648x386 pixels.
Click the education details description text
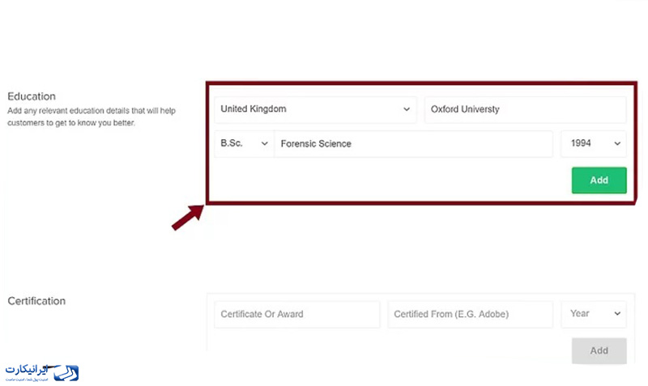pos(92,117)
